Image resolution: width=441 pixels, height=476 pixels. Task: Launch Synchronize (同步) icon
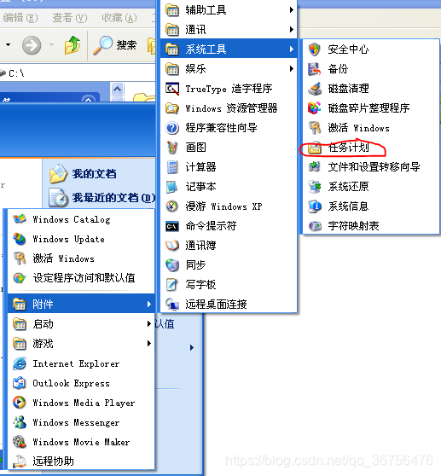[x=172, y=265]
